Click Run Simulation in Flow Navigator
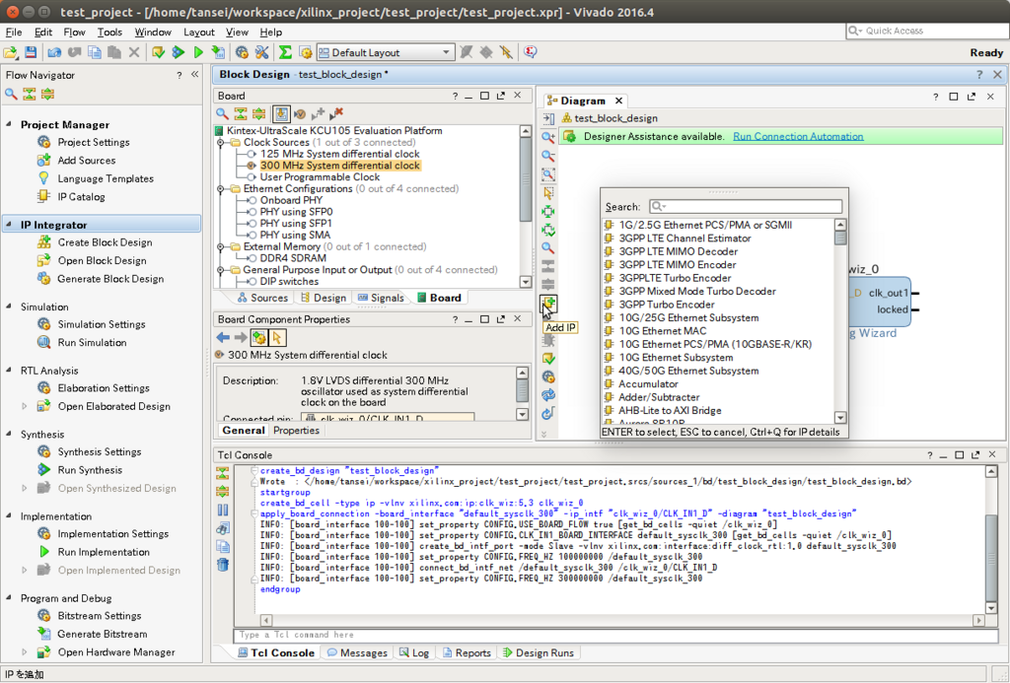 tap(92, 342)
